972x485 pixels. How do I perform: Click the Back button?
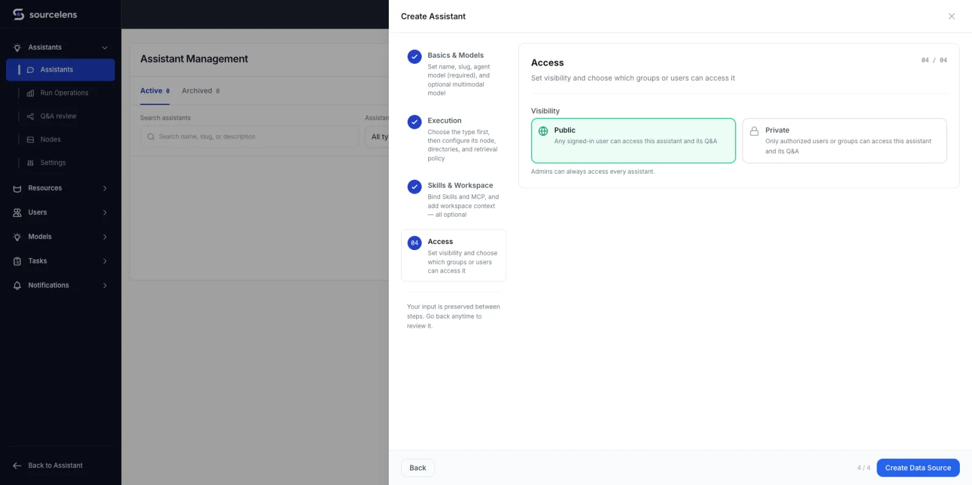(x=418, y=468)
